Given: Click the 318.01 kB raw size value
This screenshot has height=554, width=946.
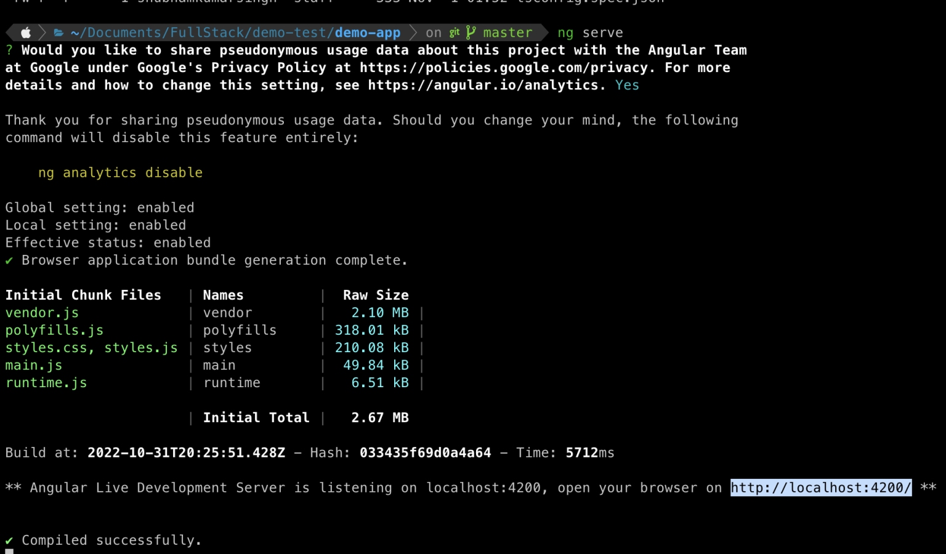Looking at the screenshot, I should point(372,331).
